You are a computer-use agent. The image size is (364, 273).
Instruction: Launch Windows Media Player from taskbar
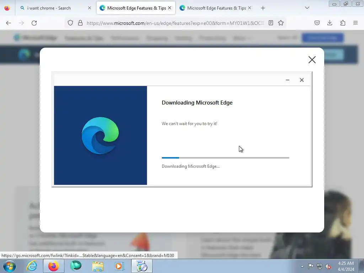tap(120, 266)
